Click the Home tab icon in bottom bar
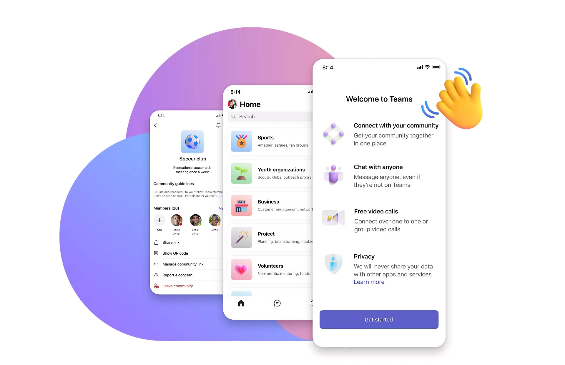This screenshot has height=365, width=565. point(241,303)
